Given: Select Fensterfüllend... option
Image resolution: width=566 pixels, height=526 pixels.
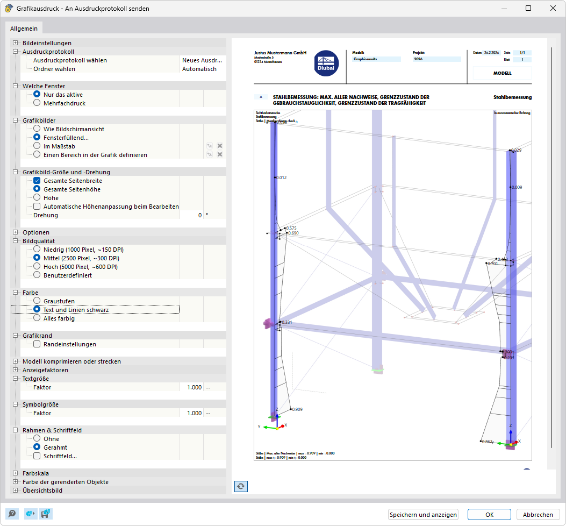Looking at the screenshot, I should [37, 137].
